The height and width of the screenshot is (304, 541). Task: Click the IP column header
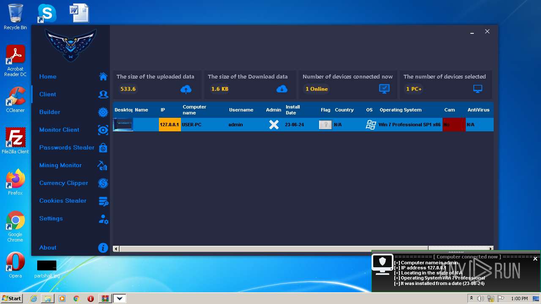tap(163, 110)
